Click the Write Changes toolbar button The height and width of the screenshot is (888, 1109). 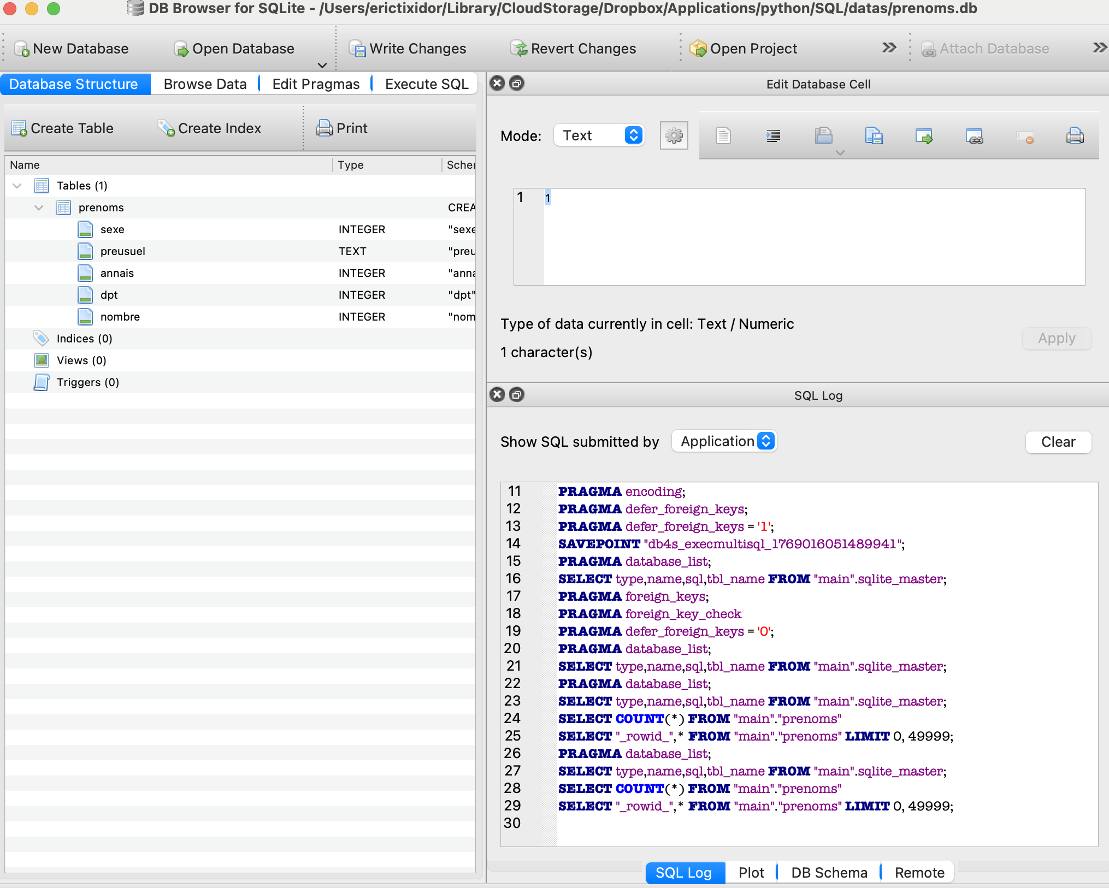pyautogui.click(x=408, y=49)
